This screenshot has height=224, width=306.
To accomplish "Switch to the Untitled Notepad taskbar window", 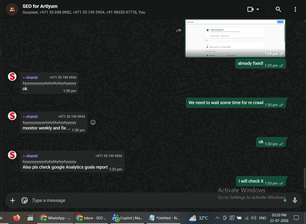I will point(163,218).
